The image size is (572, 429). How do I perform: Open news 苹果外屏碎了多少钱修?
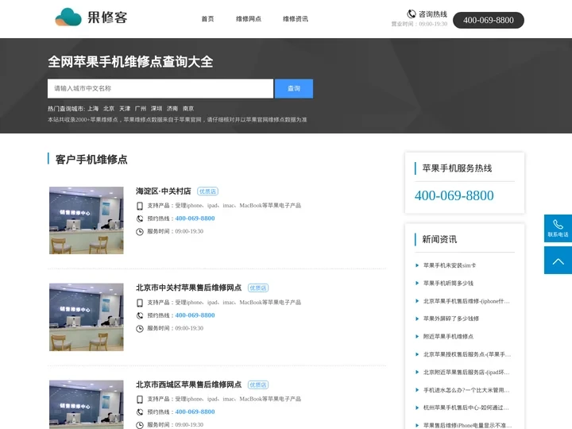pos(451,319)
